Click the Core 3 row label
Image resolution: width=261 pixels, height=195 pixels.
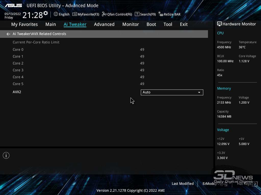click(18, 70)
